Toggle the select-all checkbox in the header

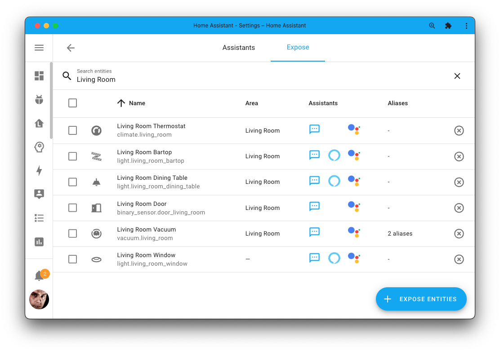point(72,103)
